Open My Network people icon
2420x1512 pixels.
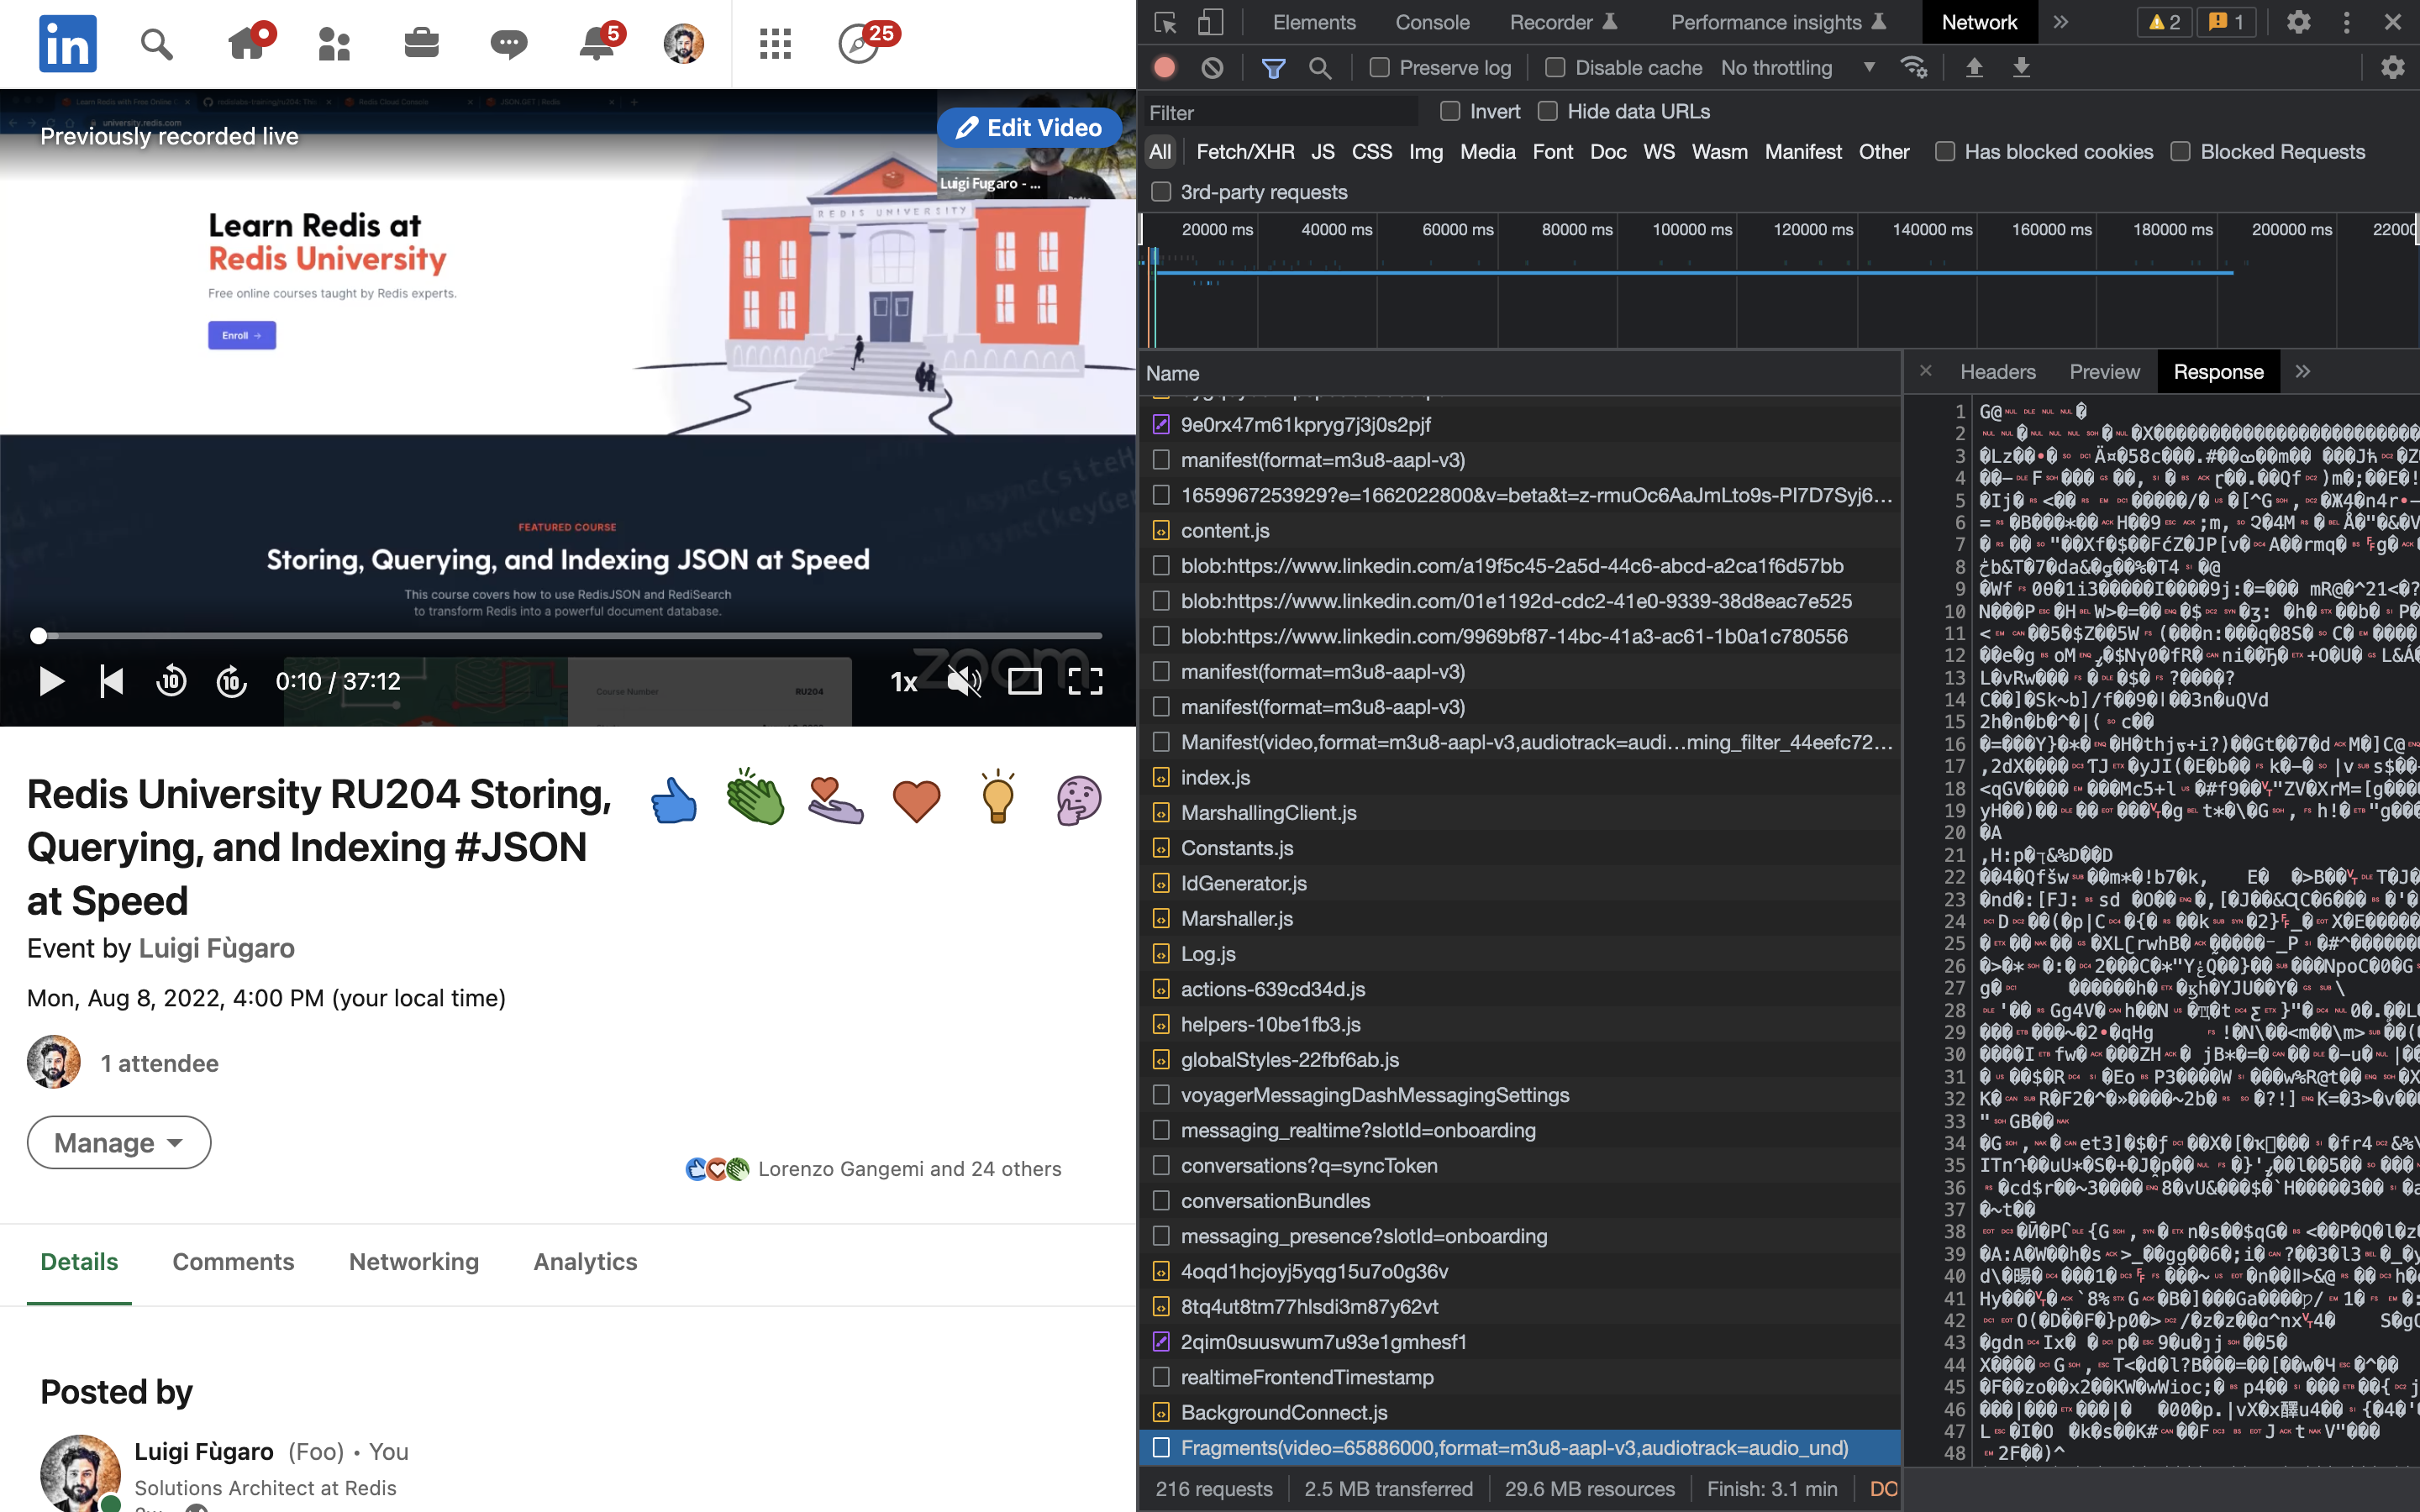tap(334, 43)
